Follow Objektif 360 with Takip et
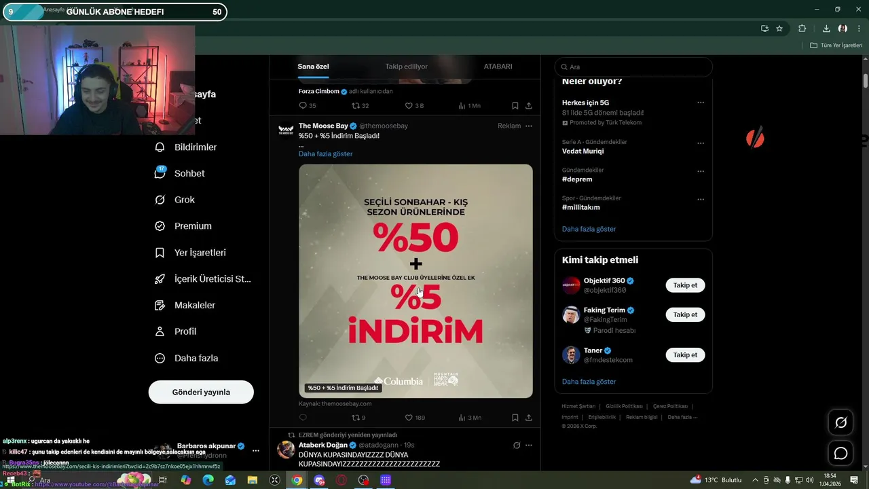This screenshot has width=869, height=489. coord(685,285)
